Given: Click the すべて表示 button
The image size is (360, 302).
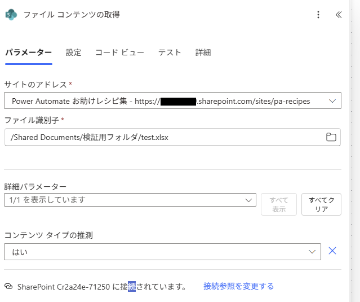Looking at the screenshot, I should 279,204.
